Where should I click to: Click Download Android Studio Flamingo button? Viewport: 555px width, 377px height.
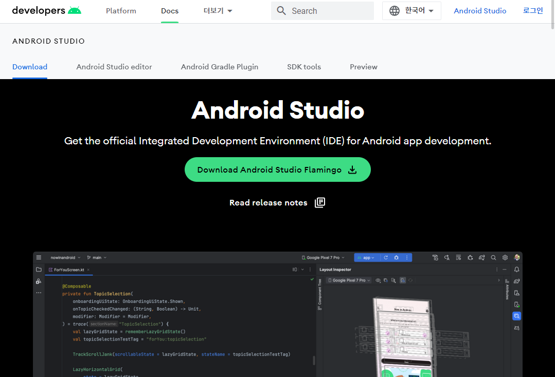[278, 169]
